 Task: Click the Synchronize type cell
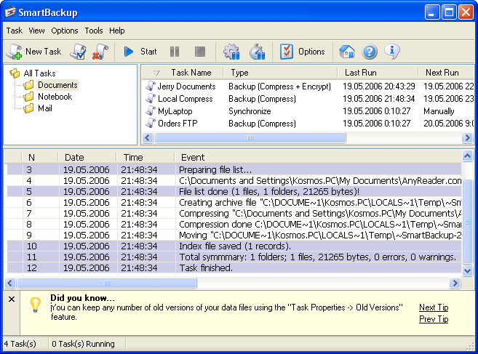[250, 111]
